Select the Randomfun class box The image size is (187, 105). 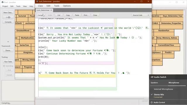click(164, 33)
